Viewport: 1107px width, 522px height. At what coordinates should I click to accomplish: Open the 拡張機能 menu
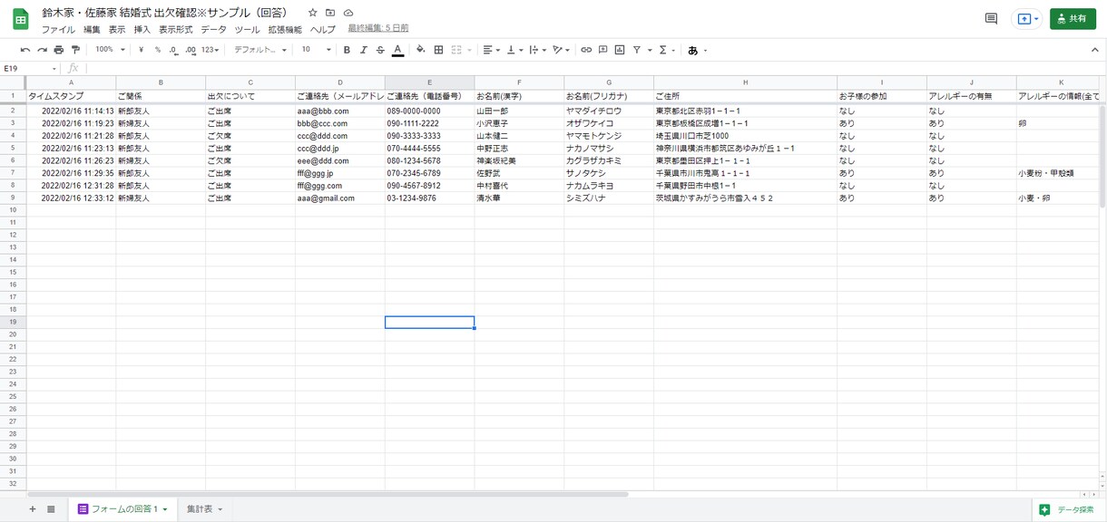[285, 30]
